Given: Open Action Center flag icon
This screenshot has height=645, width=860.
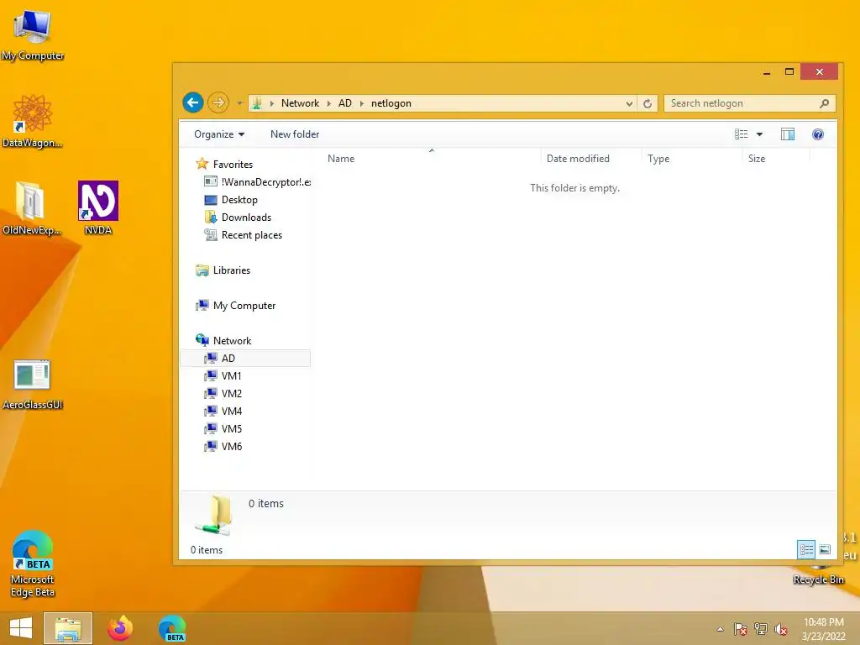Looking at the screenshot, I should tap(740, 629).
